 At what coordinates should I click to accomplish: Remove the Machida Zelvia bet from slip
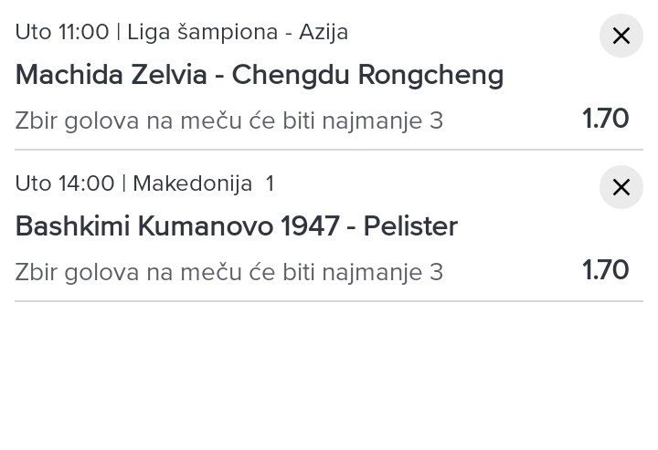click(621, 37)
